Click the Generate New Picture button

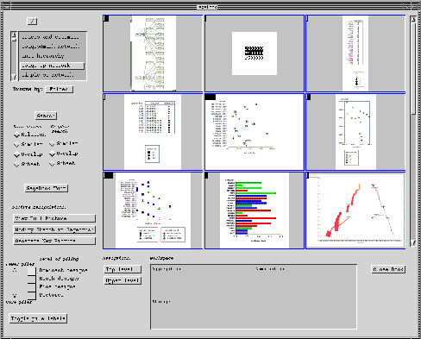coord(54,241)
